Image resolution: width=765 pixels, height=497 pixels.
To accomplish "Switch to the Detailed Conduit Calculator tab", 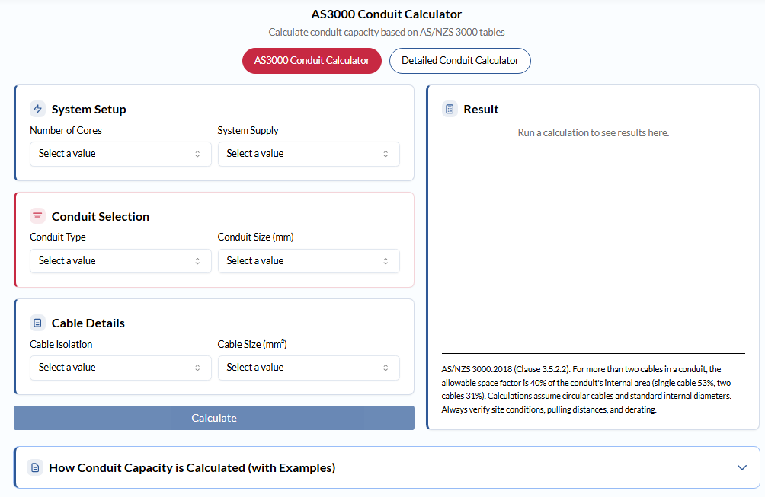I will [x=459, y=60].
